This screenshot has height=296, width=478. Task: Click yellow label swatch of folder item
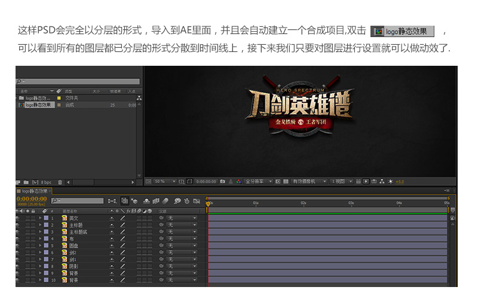point(59,98)
